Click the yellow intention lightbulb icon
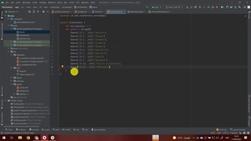This screenshot has height=141, width=251. click(x=62, y=66)
